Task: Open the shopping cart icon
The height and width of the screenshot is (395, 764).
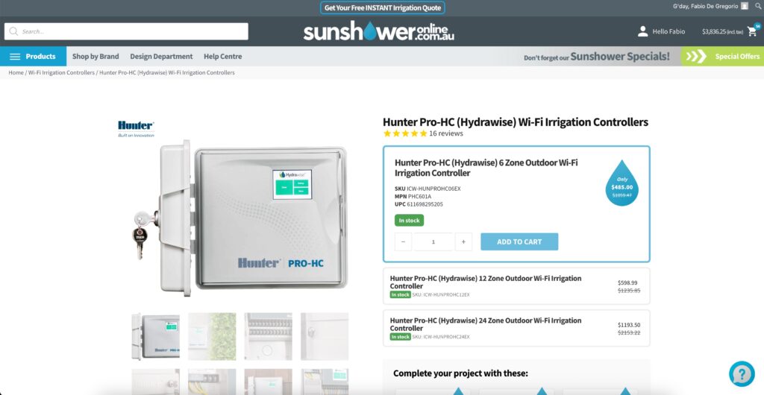Action: point(753,31)
